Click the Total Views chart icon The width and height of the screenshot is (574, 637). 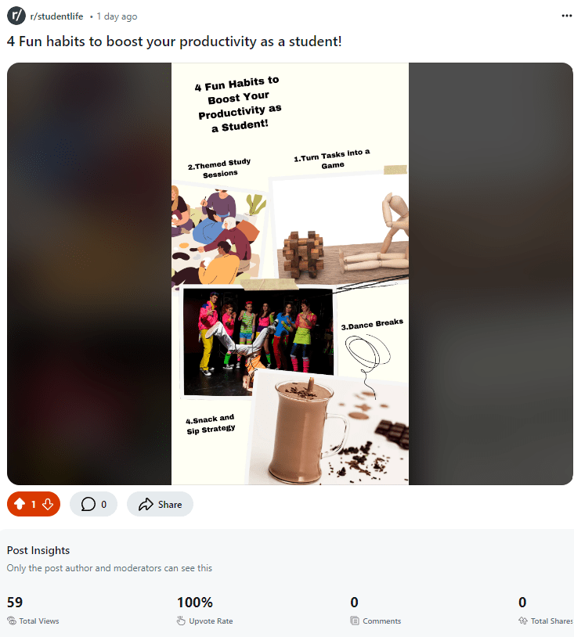12,621
